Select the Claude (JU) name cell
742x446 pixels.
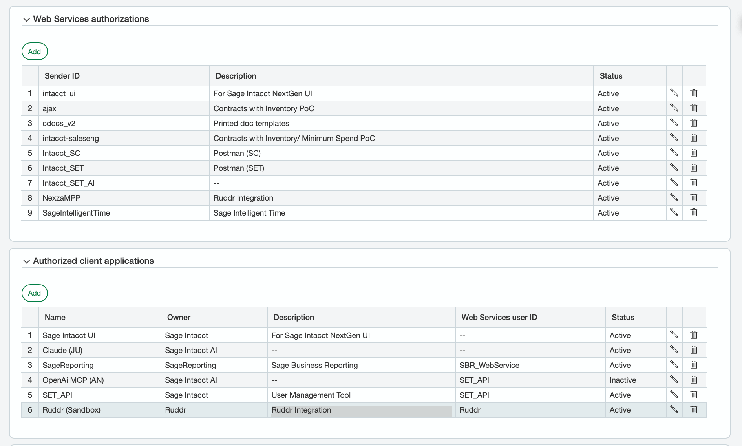(100, 350)
